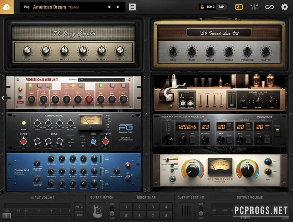The width and height of the screenshot is (293, 222).
Task: Click the red Boost knob on Wah Unit
Action: point(89,99)
